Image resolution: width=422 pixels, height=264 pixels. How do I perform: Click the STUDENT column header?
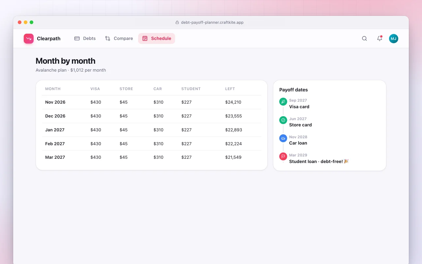point(191,89)
